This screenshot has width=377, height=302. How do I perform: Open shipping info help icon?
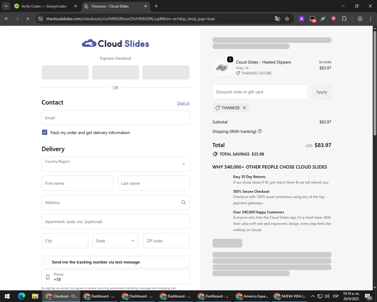point(260,131)
